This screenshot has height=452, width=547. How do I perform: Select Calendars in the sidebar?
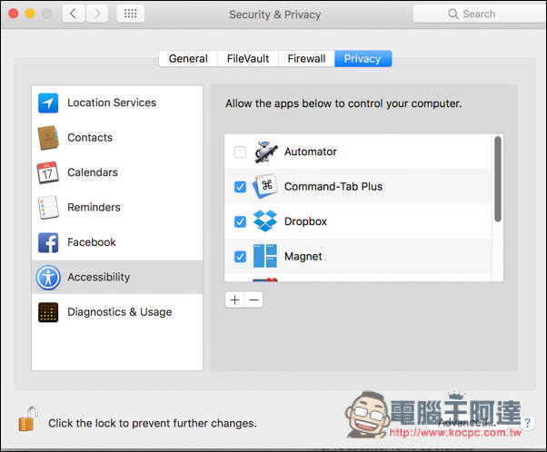[x=117, y=172]
